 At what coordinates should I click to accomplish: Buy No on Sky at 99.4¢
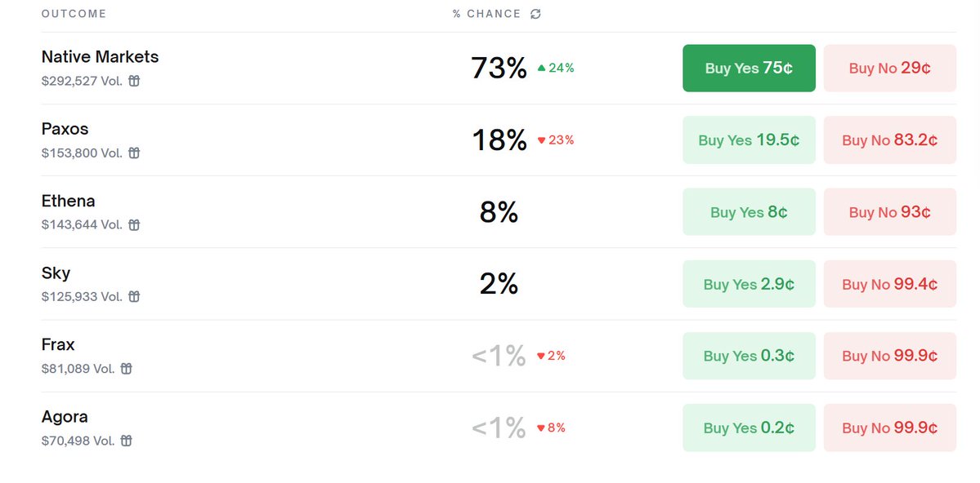(x=889, y=284)
